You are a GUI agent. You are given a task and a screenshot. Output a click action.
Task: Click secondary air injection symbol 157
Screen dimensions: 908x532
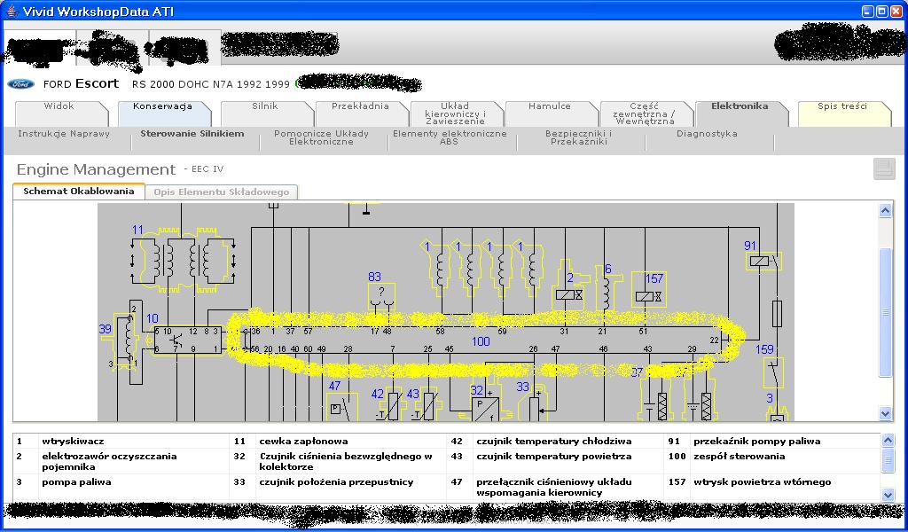click(x=646, y=297)
